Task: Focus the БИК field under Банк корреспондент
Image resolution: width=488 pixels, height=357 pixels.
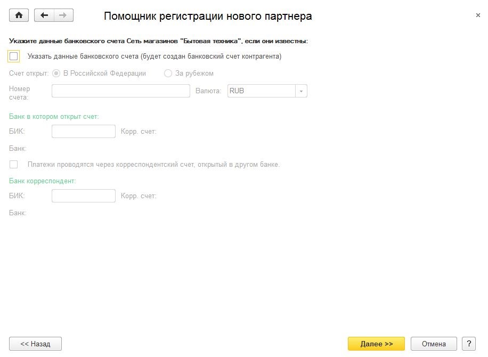Action: 84,196
